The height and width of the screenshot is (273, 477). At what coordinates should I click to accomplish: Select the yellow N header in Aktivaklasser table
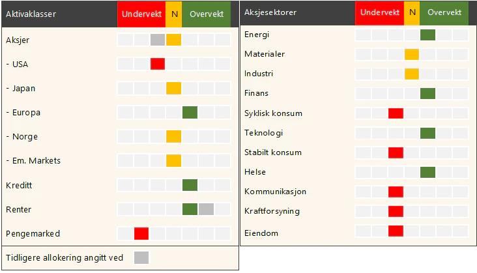tap(174, 14)
